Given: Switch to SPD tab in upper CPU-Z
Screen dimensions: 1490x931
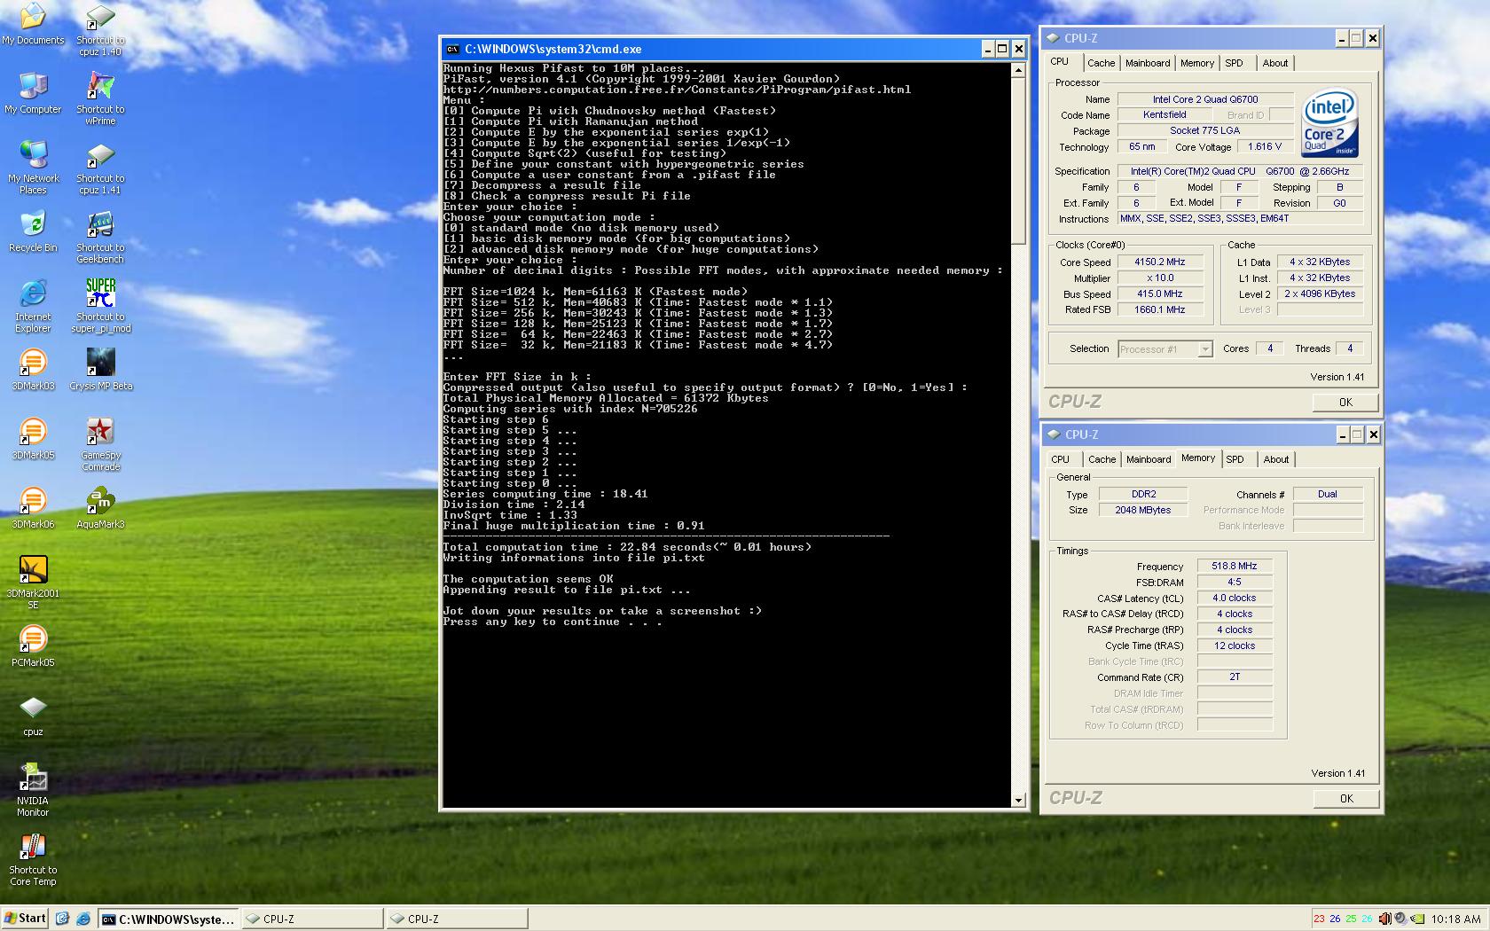Looking at the screenshot, I should pos(1234,63).
